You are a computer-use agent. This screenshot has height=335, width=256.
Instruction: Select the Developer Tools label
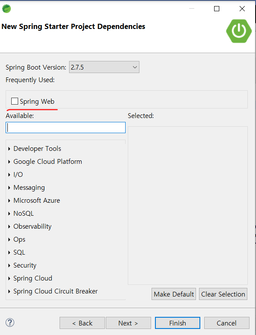[x=37, y=149]
